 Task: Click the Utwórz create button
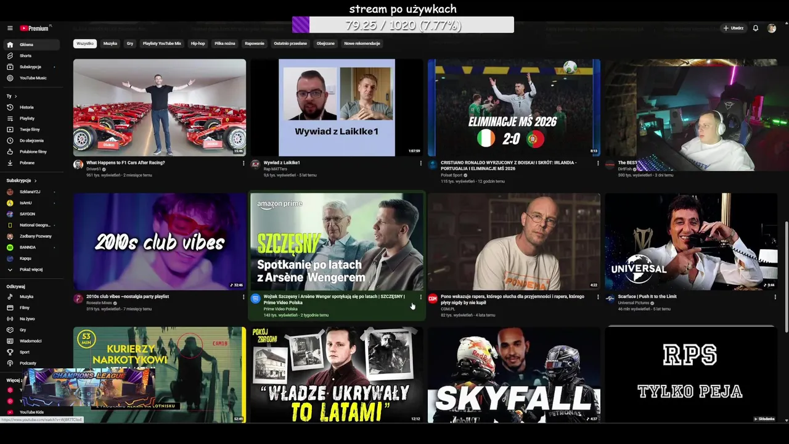(734, 28)
